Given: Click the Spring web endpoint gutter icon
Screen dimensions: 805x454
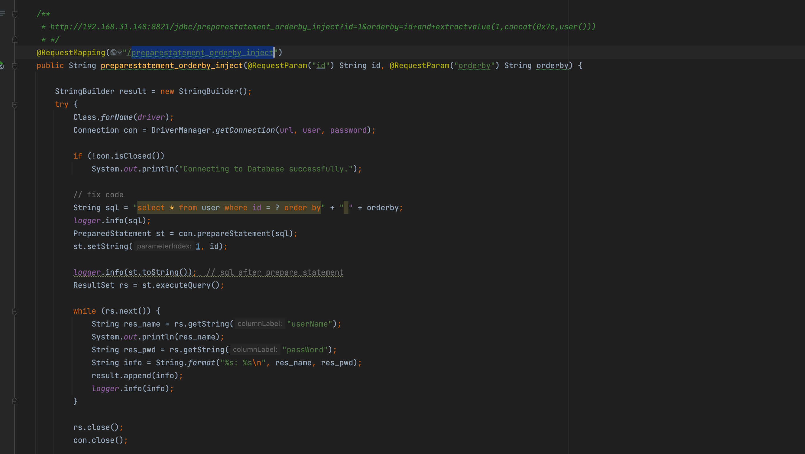Looking at the screenshot, I should coord(1,65).
